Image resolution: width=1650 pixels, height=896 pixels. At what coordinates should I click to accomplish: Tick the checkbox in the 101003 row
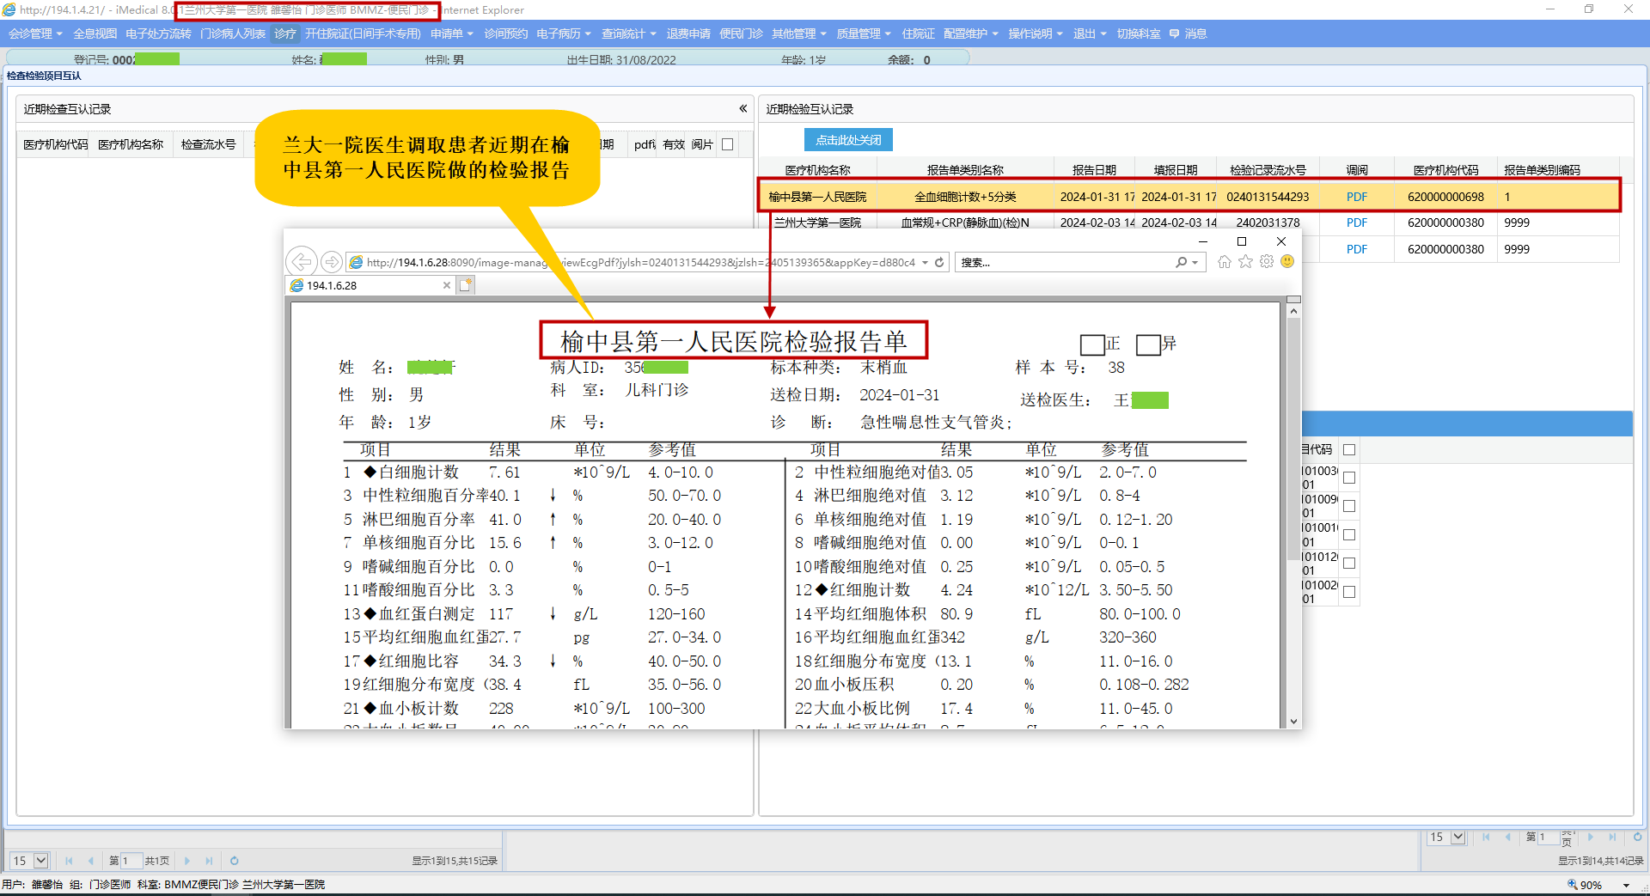coord(1349,478)
